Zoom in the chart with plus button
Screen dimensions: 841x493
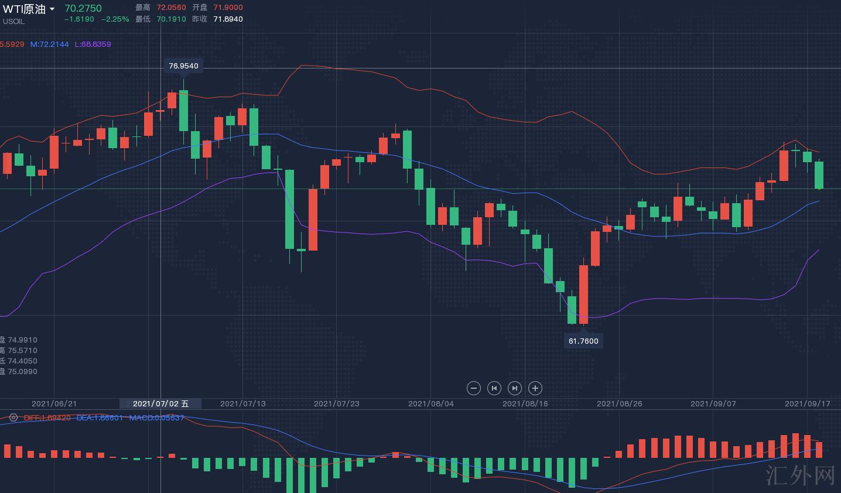pos(535,388)
